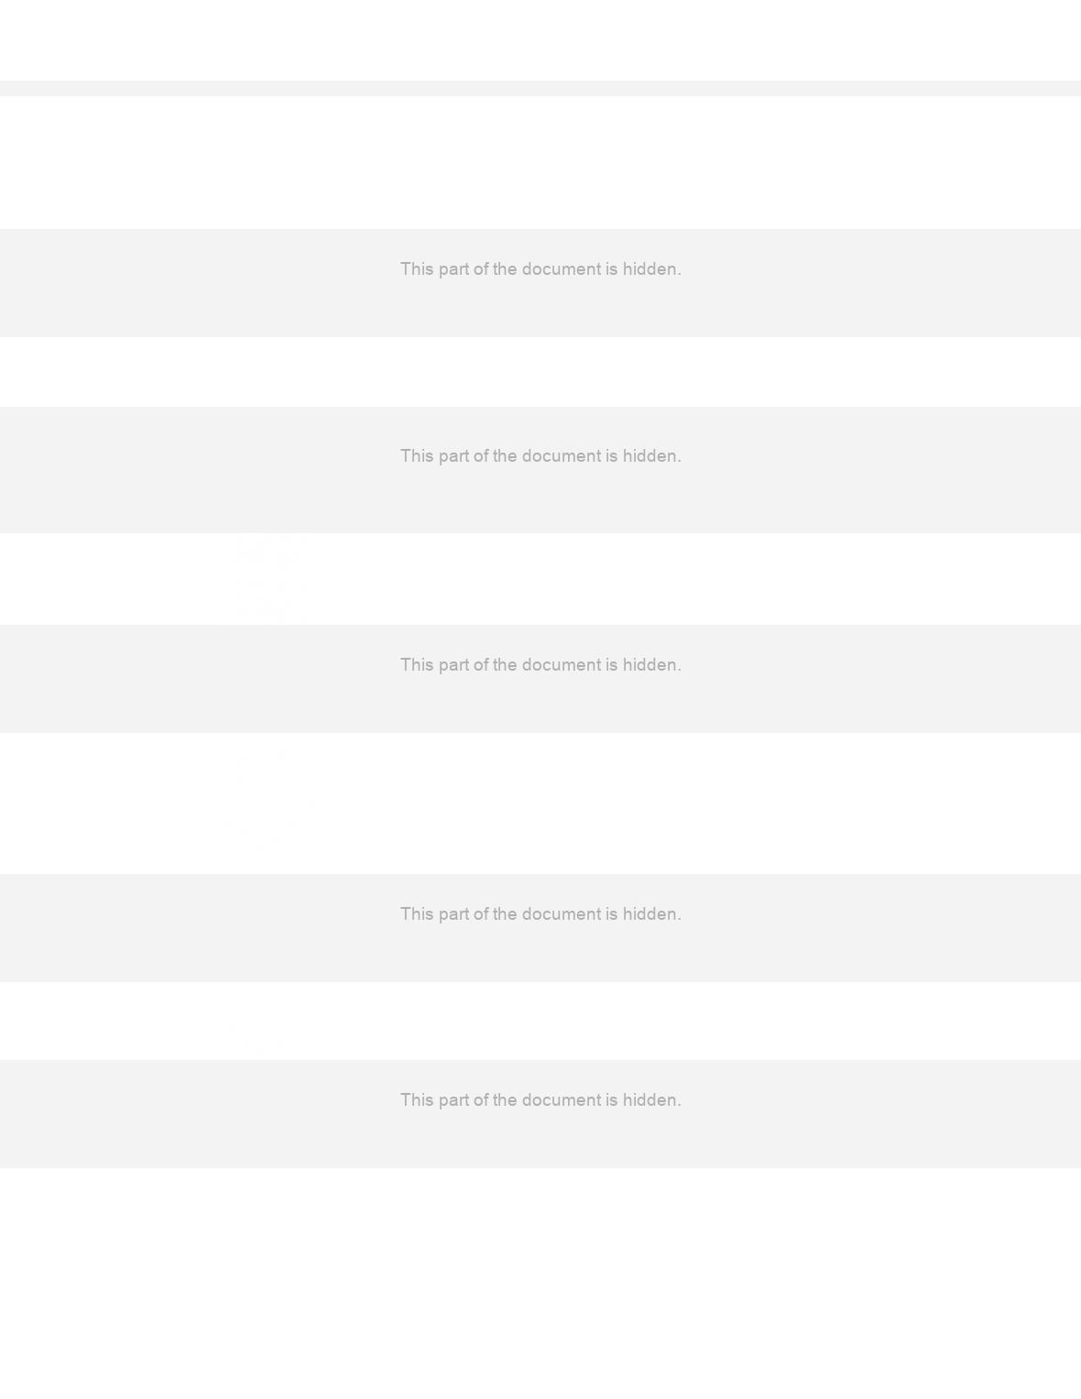Screen dimensions: 1081x1399
Task: Click gray background right of last banner's text
Action: (881, 1114)
